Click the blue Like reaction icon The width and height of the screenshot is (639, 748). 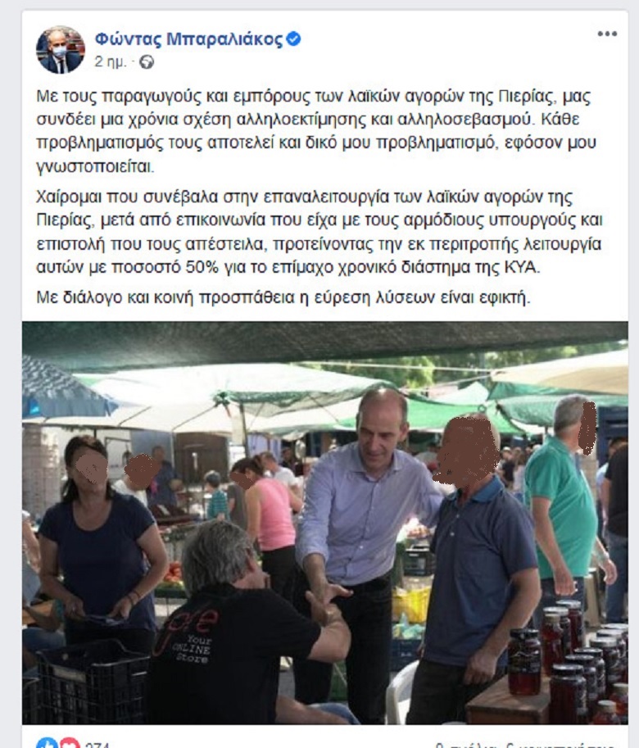[x=47, y=744]
